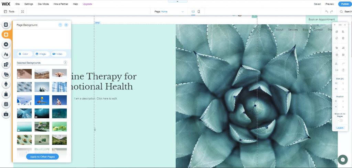Open the Add elements plus icon
The image size is (352, 168).
6,45
